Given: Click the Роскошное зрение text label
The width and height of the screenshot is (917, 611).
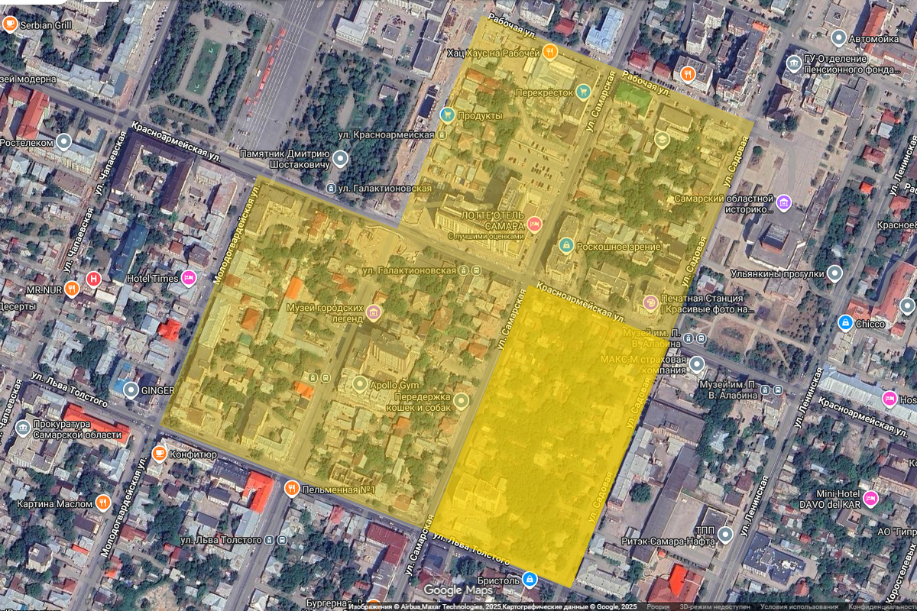Looking at the screenshot, I should point(620,247).
